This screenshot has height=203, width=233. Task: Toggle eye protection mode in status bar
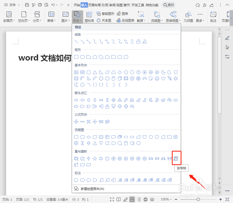tap(152, 199)
